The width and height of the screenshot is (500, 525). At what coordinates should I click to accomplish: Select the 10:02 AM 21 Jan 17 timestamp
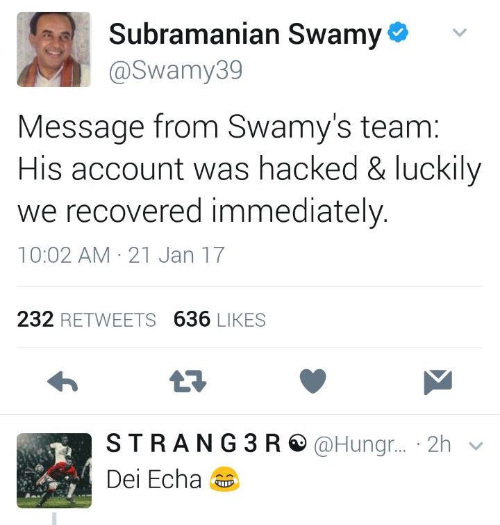click(x=121, y=255)
